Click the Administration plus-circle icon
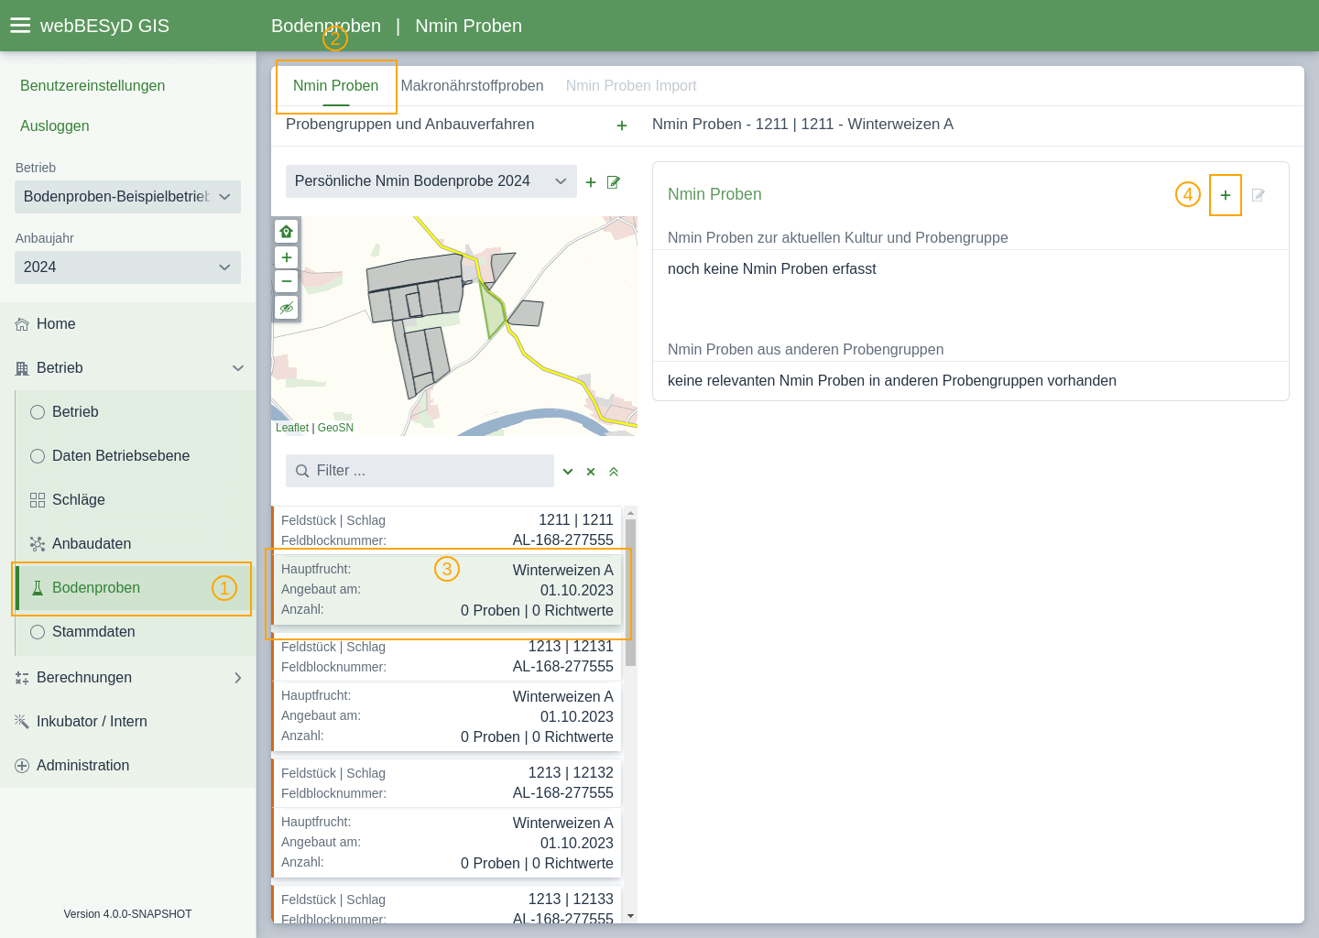The image size is (1319, 938). tap(22, 766)
